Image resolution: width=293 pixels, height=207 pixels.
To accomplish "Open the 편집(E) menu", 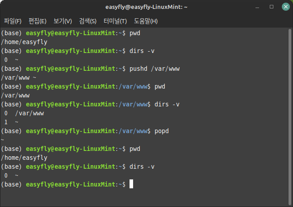I will pyautogui.click(x=38, y=21).
